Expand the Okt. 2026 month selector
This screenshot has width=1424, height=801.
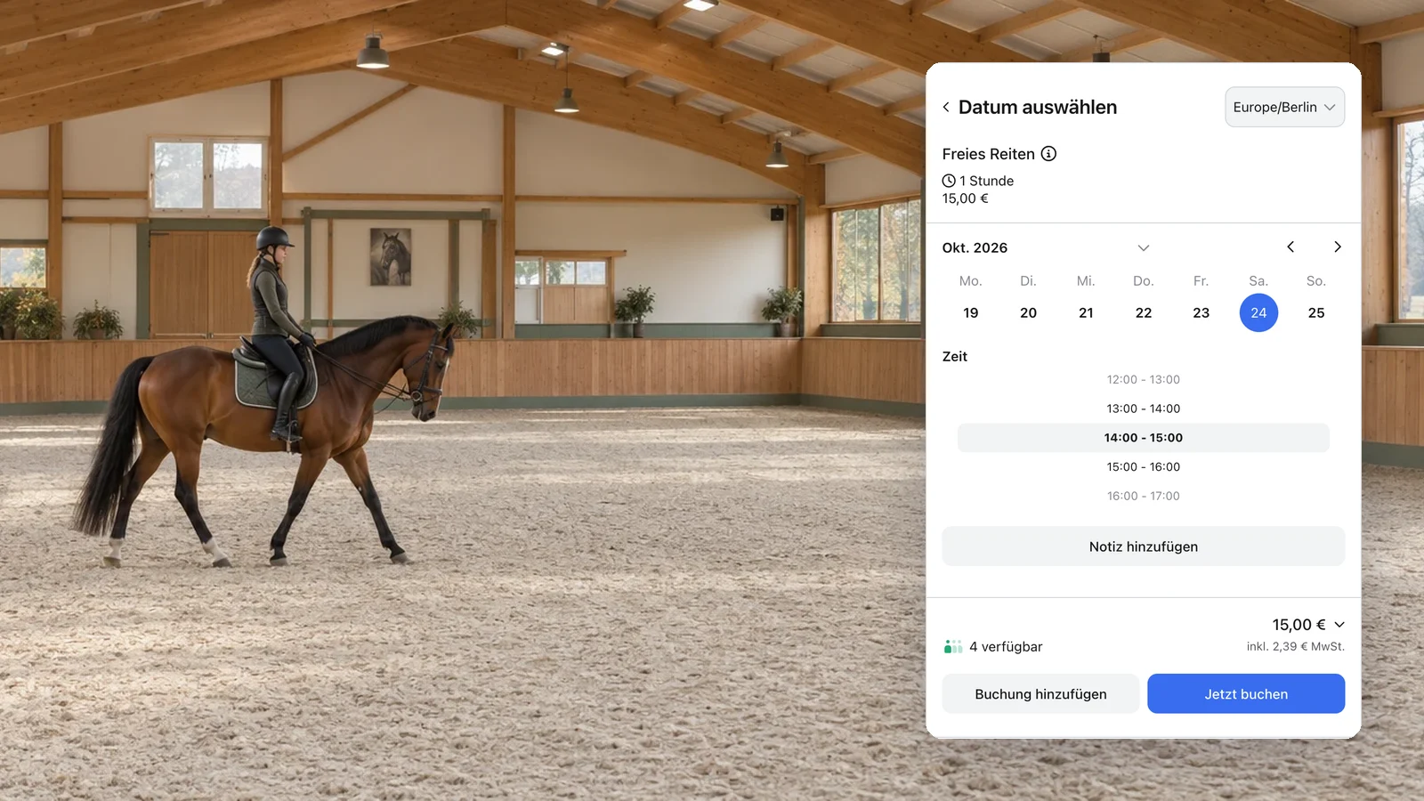pos(1144,247)
